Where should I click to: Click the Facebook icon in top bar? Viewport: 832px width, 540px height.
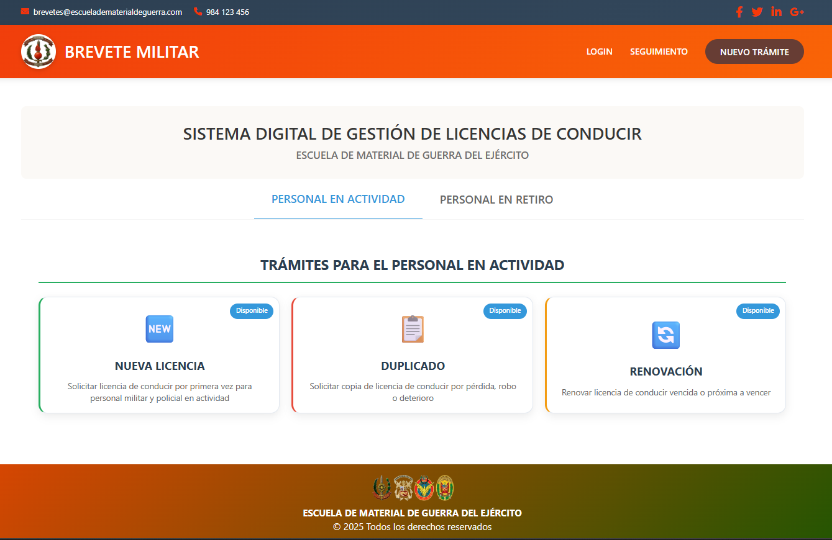coord(739,12)
